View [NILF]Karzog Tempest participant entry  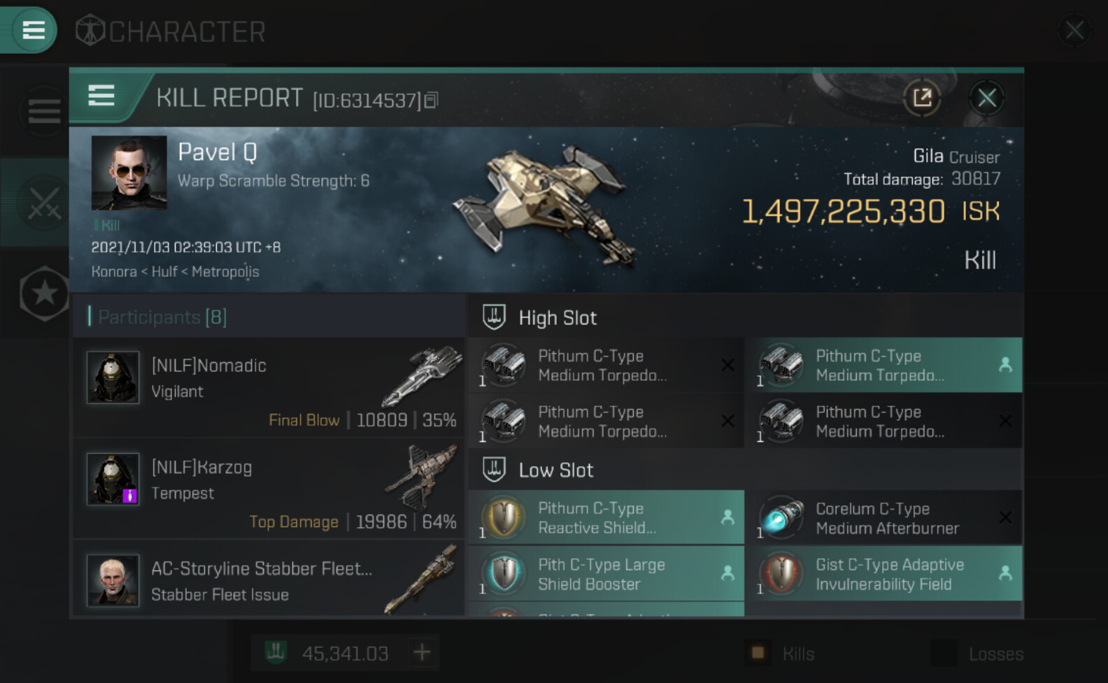click(x=269, y=489)
